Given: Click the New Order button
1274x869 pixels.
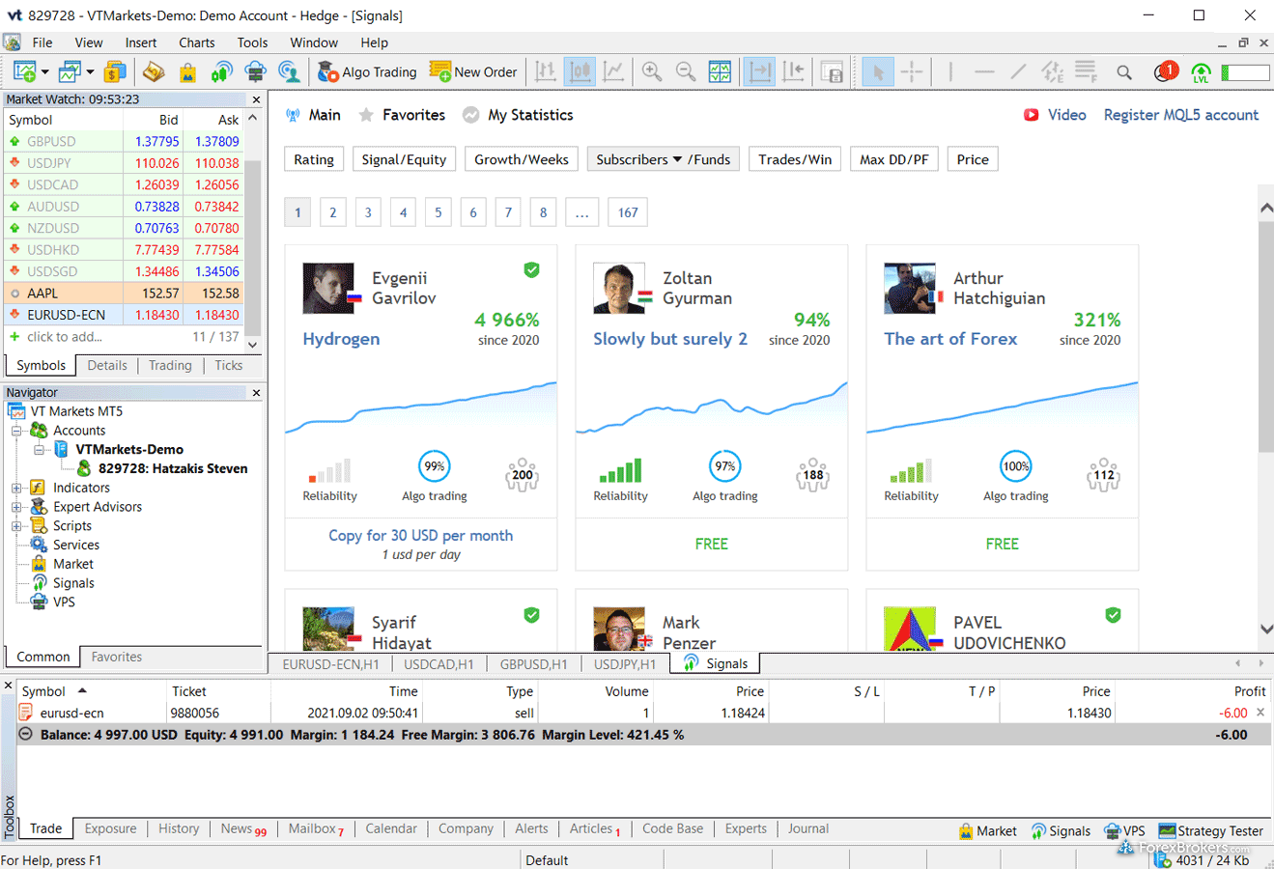Looking at the screenshot, I should point(473,72).
